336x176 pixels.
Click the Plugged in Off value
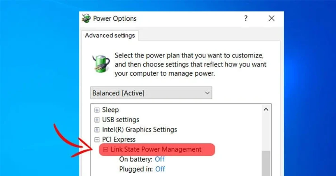tap(160, 169)
